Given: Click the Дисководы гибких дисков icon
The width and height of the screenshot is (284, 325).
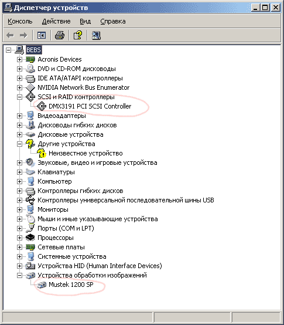Looking at the screenshot, I should (30, 125).
